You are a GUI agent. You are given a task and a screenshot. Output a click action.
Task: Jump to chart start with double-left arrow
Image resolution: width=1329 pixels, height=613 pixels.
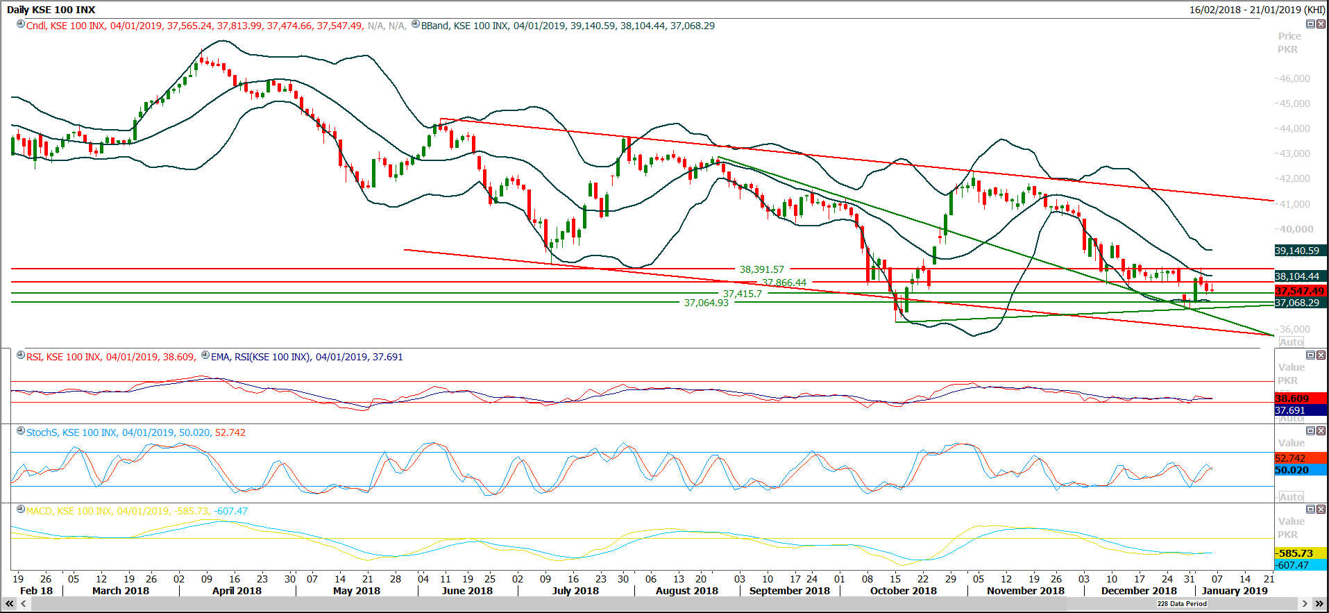9,604
